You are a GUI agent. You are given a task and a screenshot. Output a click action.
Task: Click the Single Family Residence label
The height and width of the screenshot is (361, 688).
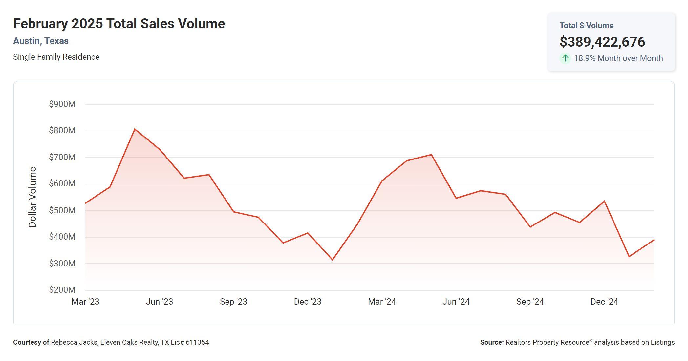pyautogui.click(x=56, y=57)
